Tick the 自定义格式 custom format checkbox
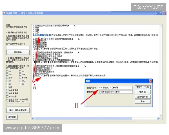 point(7,100)
